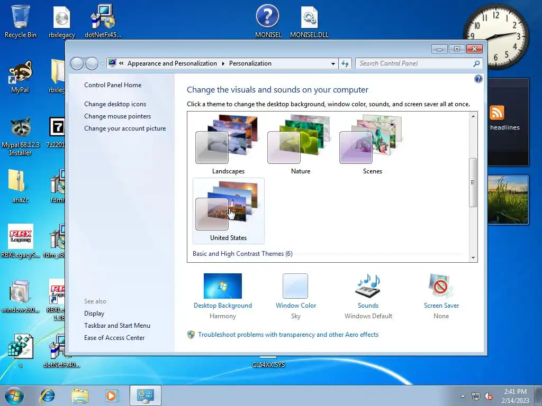
Task: Select the MyPal shortcut icon
Action: 20,77
